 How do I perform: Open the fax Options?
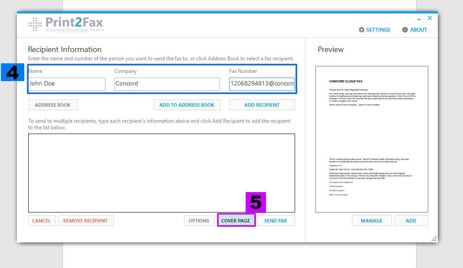tap(199, 221)
